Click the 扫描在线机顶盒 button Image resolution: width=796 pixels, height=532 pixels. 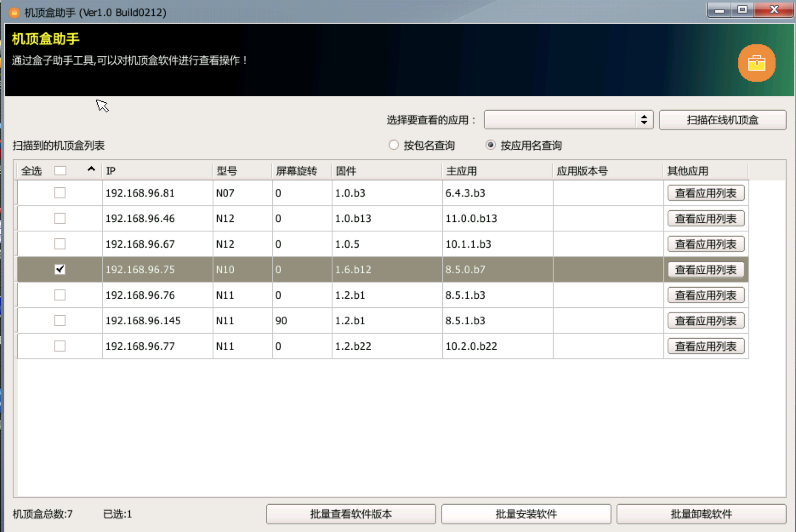point(722,120)
